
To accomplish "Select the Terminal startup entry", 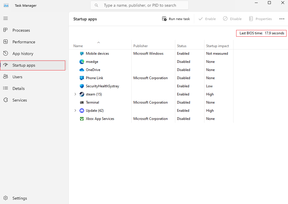I will [x=92, y=102].
